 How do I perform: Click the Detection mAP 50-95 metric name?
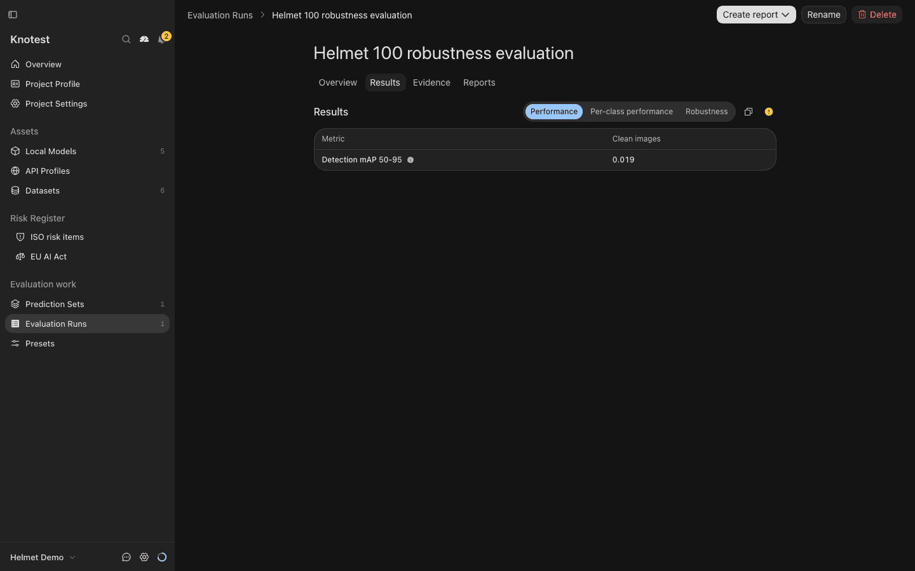click(362, 160)
